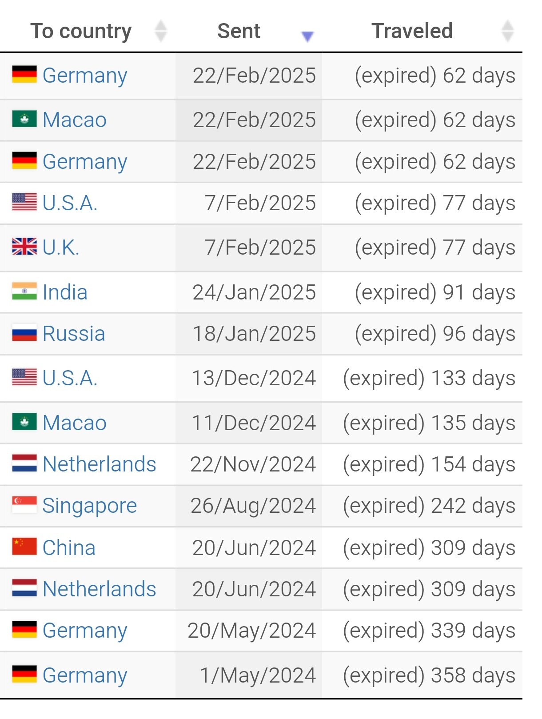Open Germany link sent 1/May/2024
The image size is (542, 719).
coord(85,675)
